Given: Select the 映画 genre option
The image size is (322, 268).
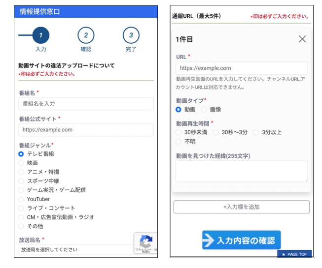Looking at the screenshot, I should pyautogui.click(x=21, y=163).
